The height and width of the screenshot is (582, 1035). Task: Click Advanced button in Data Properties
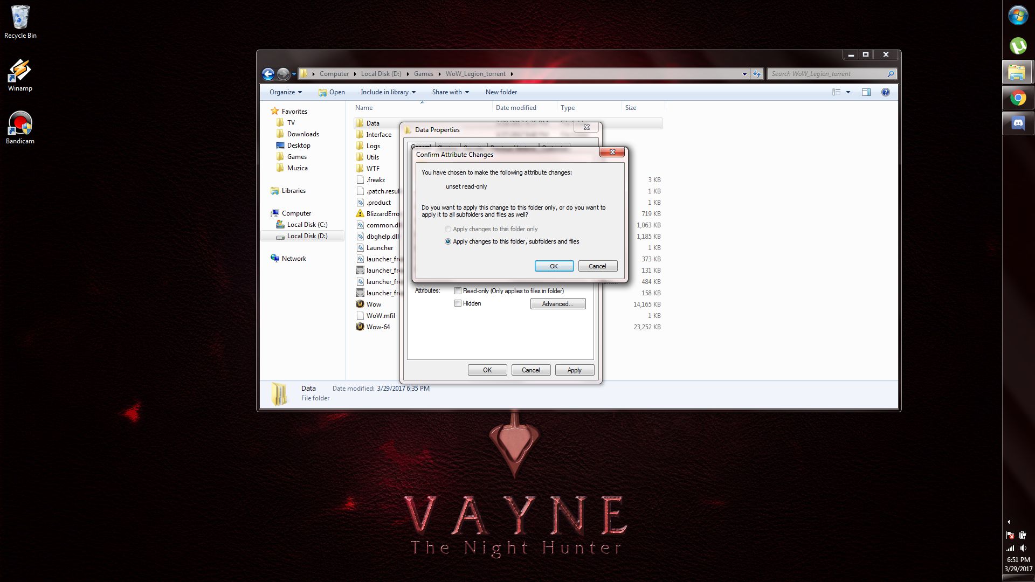tap(558, 304)
